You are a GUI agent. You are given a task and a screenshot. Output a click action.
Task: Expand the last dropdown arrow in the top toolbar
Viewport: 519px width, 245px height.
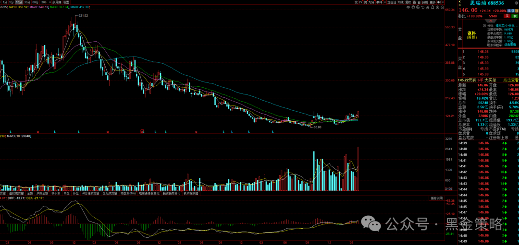click(443, 2)
